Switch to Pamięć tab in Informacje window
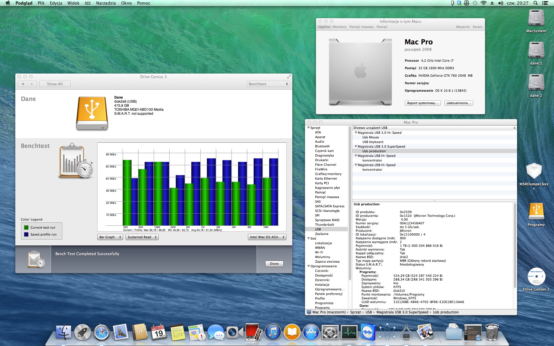 [382, 27]
